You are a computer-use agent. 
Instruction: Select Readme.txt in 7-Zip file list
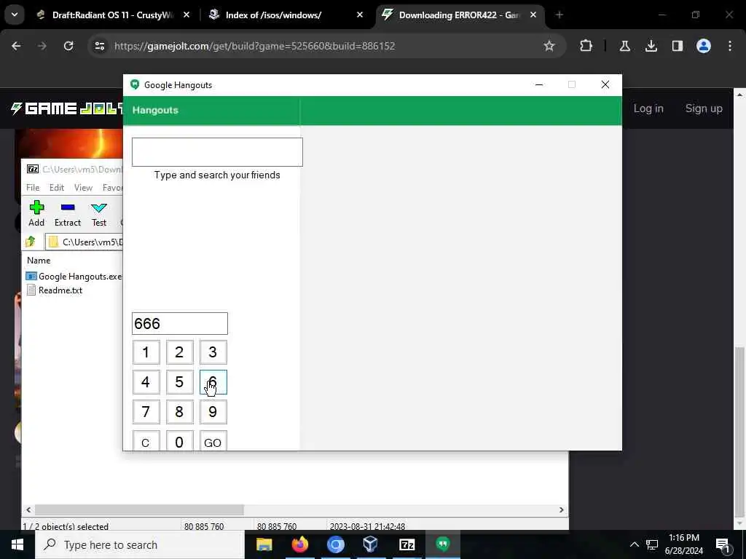(x=55, y=290)
